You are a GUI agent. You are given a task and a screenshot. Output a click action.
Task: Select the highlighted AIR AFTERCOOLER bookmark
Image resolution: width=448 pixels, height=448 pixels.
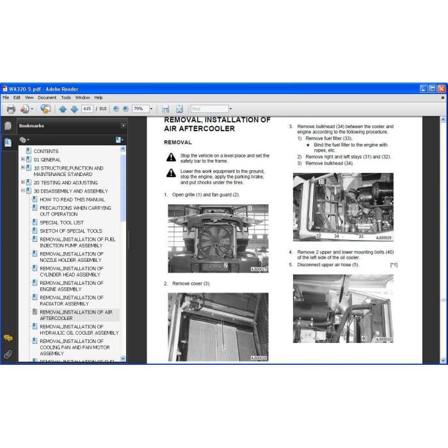[x=76, y=315]
